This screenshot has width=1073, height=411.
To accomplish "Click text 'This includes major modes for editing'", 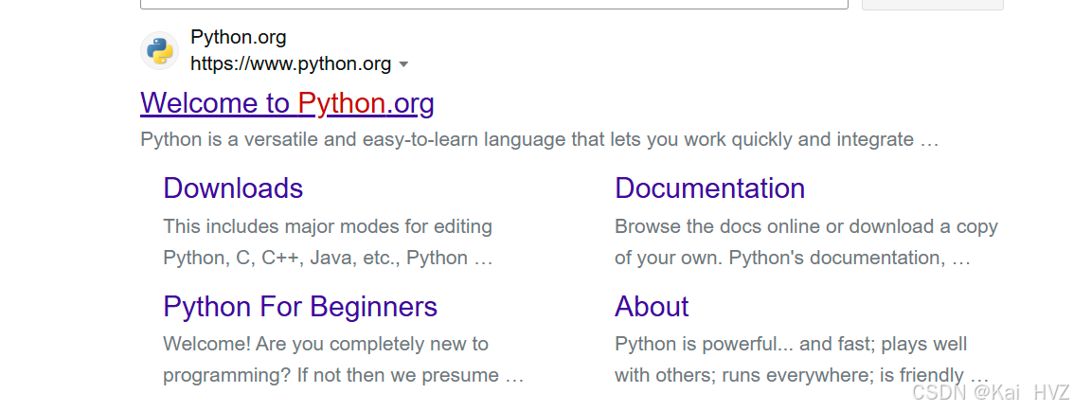I will coord(328,226).
